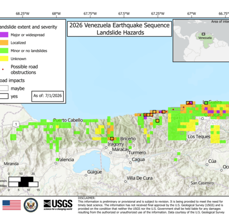229x214 pixels.
Task: Click the 'Caracas' city label
Action: tap(213, 115)
